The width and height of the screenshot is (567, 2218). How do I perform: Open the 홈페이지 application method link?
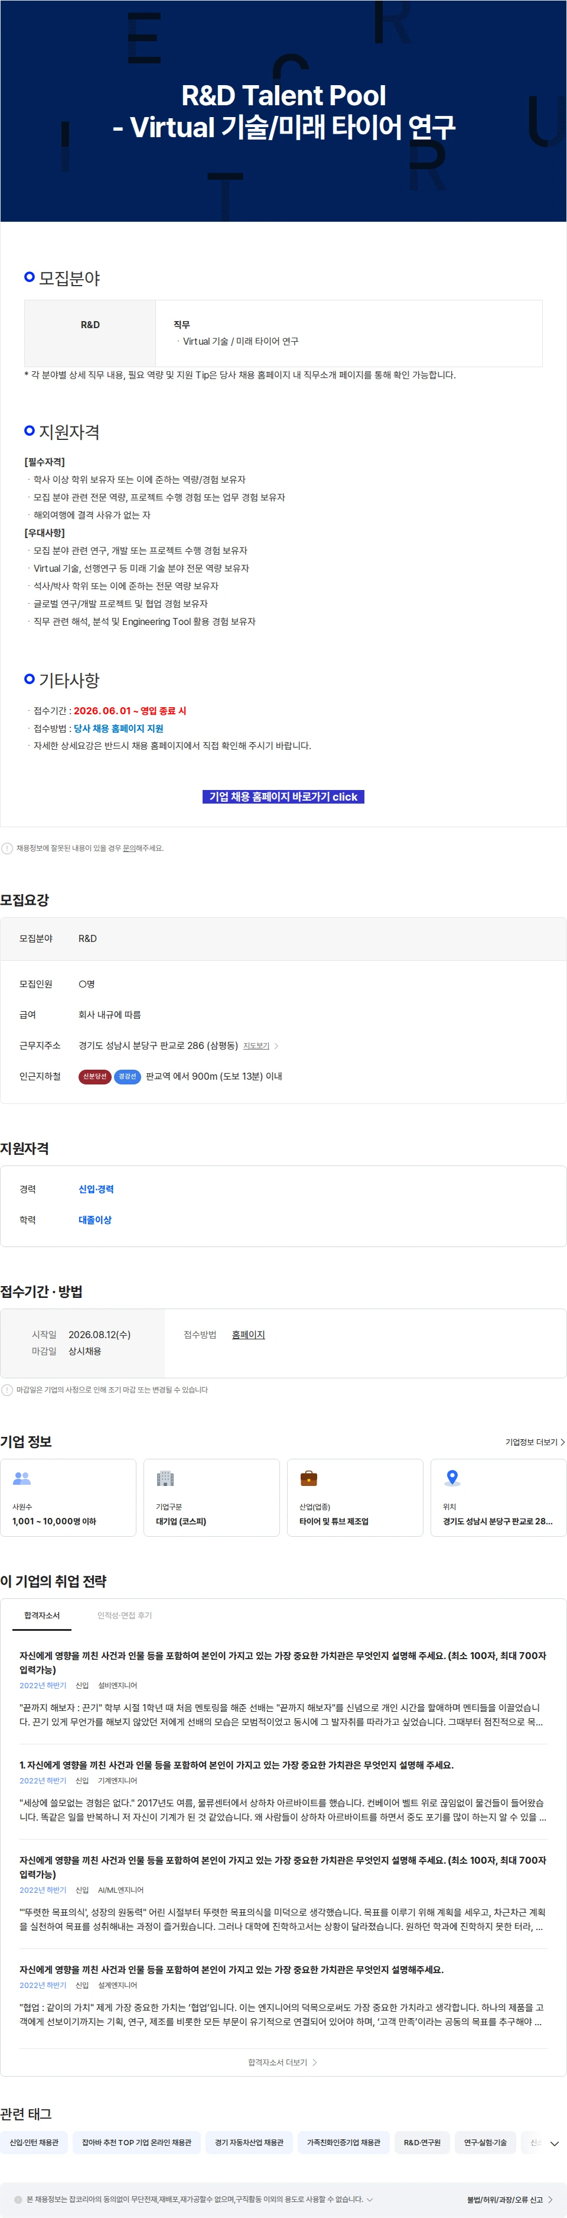(x=249, y=1335)
